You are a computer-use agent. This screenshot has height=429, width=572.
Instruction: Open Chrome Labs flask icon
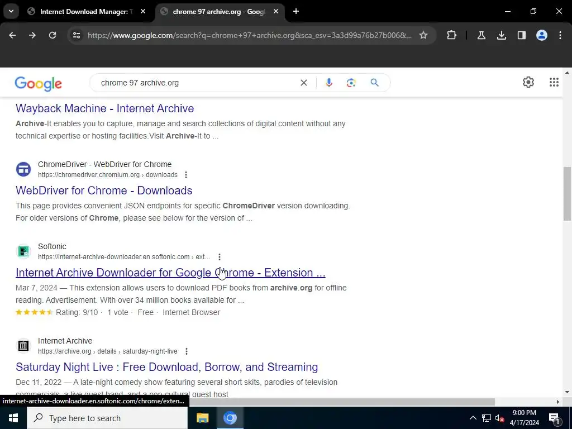pyautogui.click(x=481, y=35)
